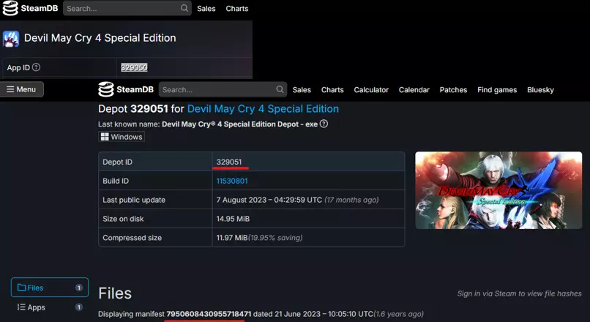Open the Bluesky link
590x322 pixels.
tap(540, 90)
